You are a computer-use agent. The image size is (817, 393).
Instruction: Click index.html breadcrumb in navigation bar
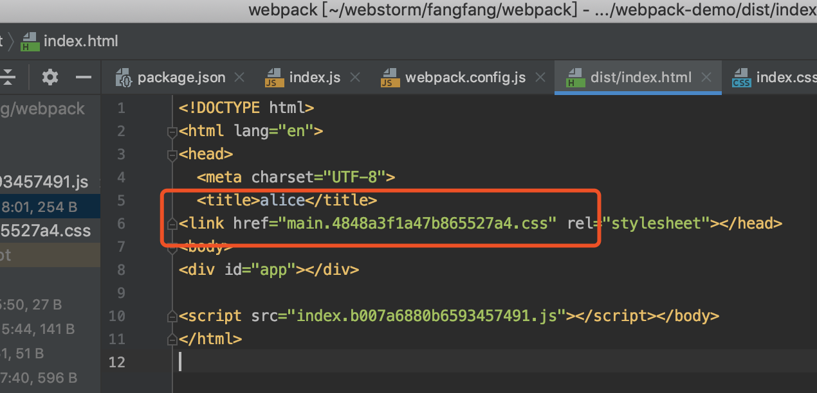click(80, 41)
